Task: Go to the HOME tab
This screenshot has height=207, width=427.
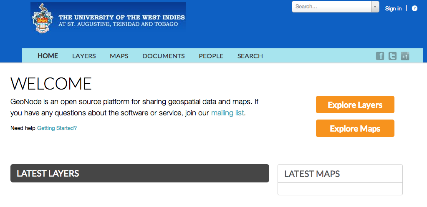Action: point(48,56)
